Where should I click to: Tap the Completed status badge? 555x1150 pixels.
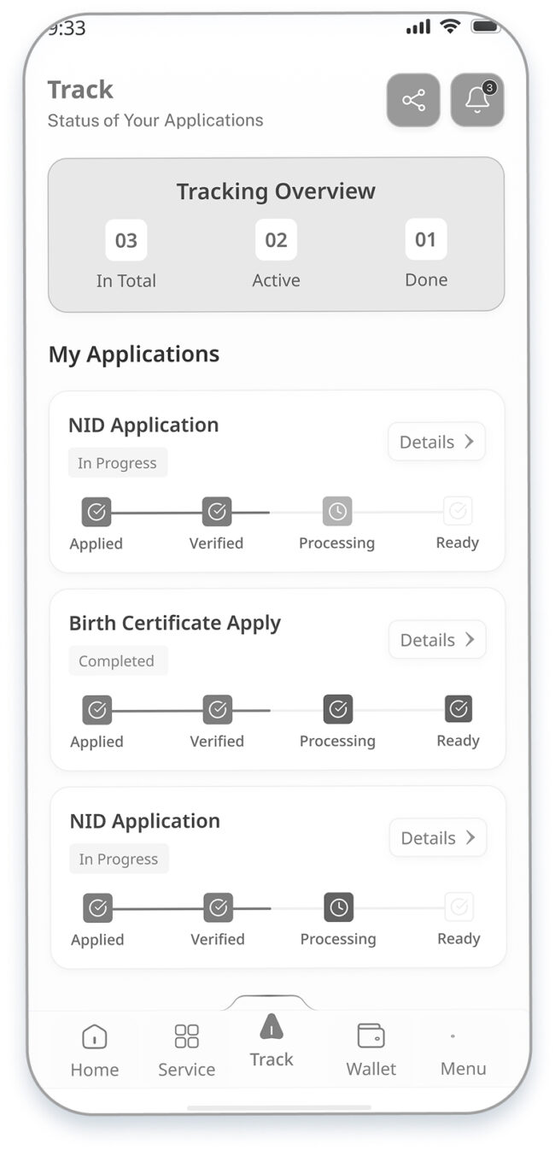[x=117, y=660]
